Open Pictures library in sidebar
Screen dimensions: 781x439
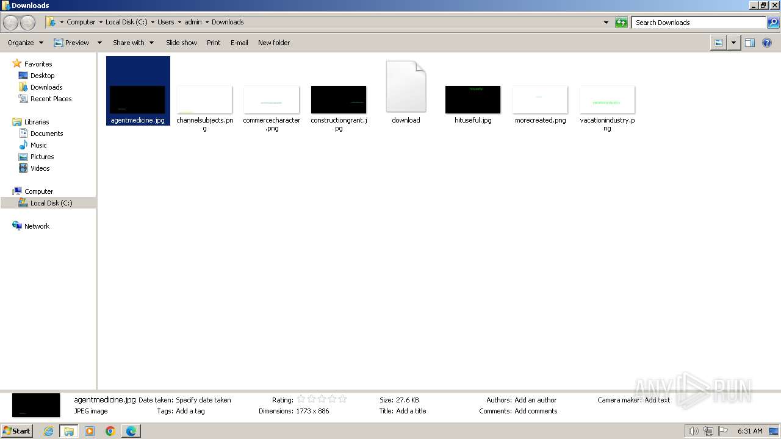(x=42, y=157)
